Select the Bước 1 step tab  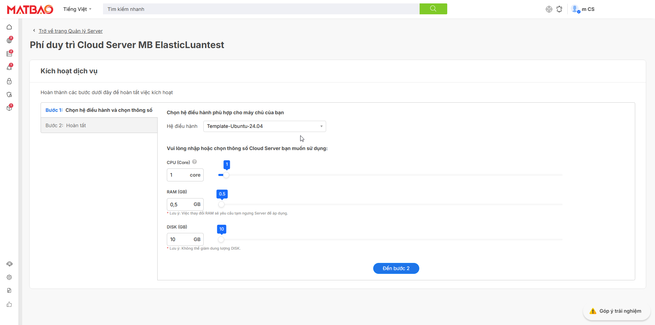[x=99, y=110]
